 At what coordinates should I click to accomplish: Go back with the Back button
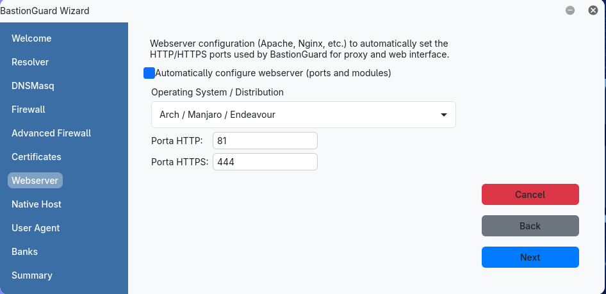tap(530, 225)
